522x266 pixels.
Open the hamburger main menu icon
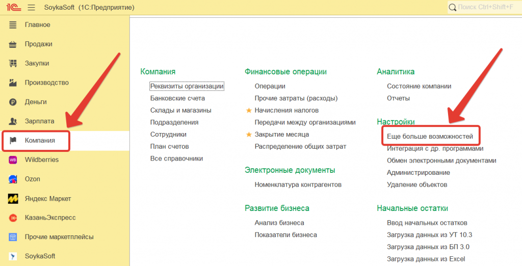point(32,8)
